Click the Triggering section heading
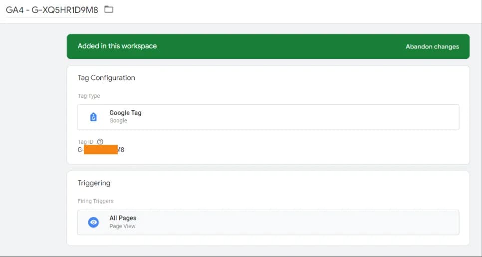Image resolution: width=482 pixels, height=257 pixels. click(94, 183)
